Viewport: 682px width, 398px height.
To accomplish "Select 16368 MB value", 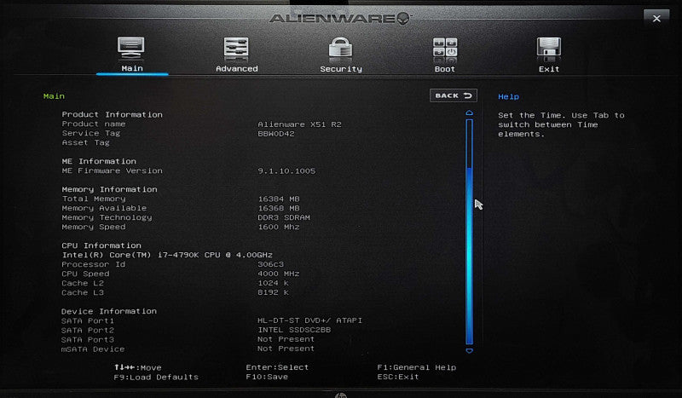I will [x=279, y=209].
